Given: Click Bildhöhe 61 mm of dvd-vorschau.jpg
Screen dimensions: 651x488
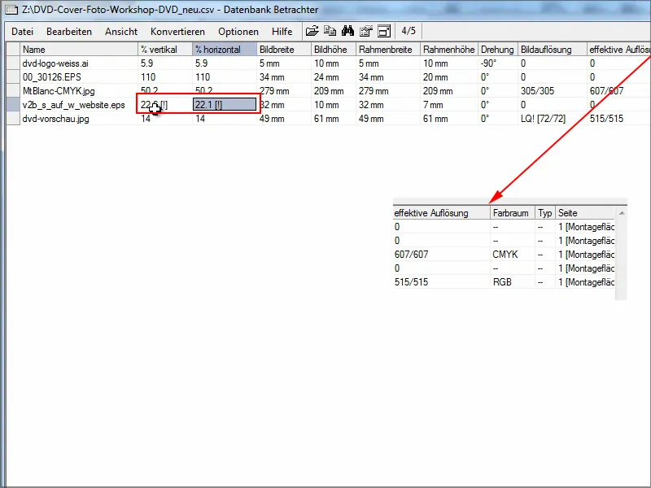Looking at the screenshot, I should [x=326, y=119].
